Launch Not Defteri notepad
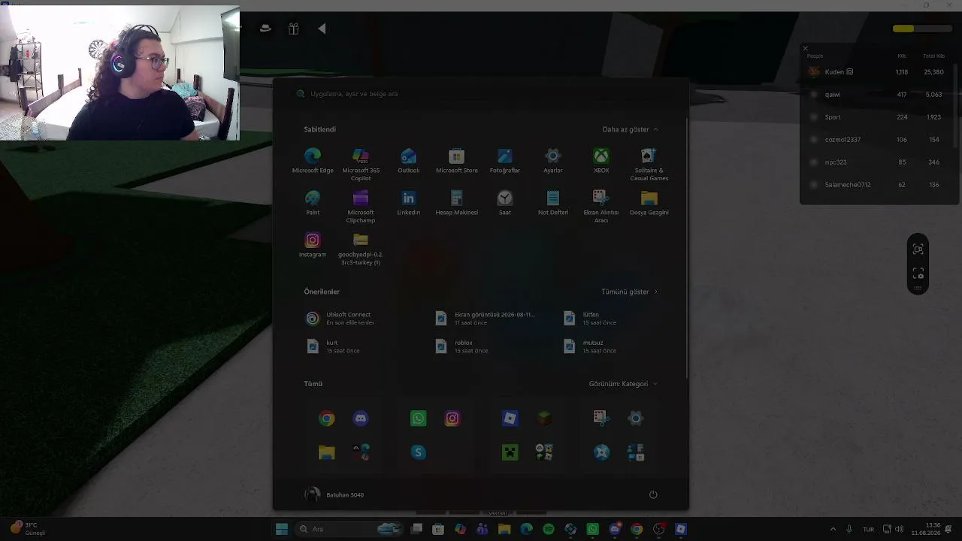Screen dimensions: 962x541 [553, 203]
